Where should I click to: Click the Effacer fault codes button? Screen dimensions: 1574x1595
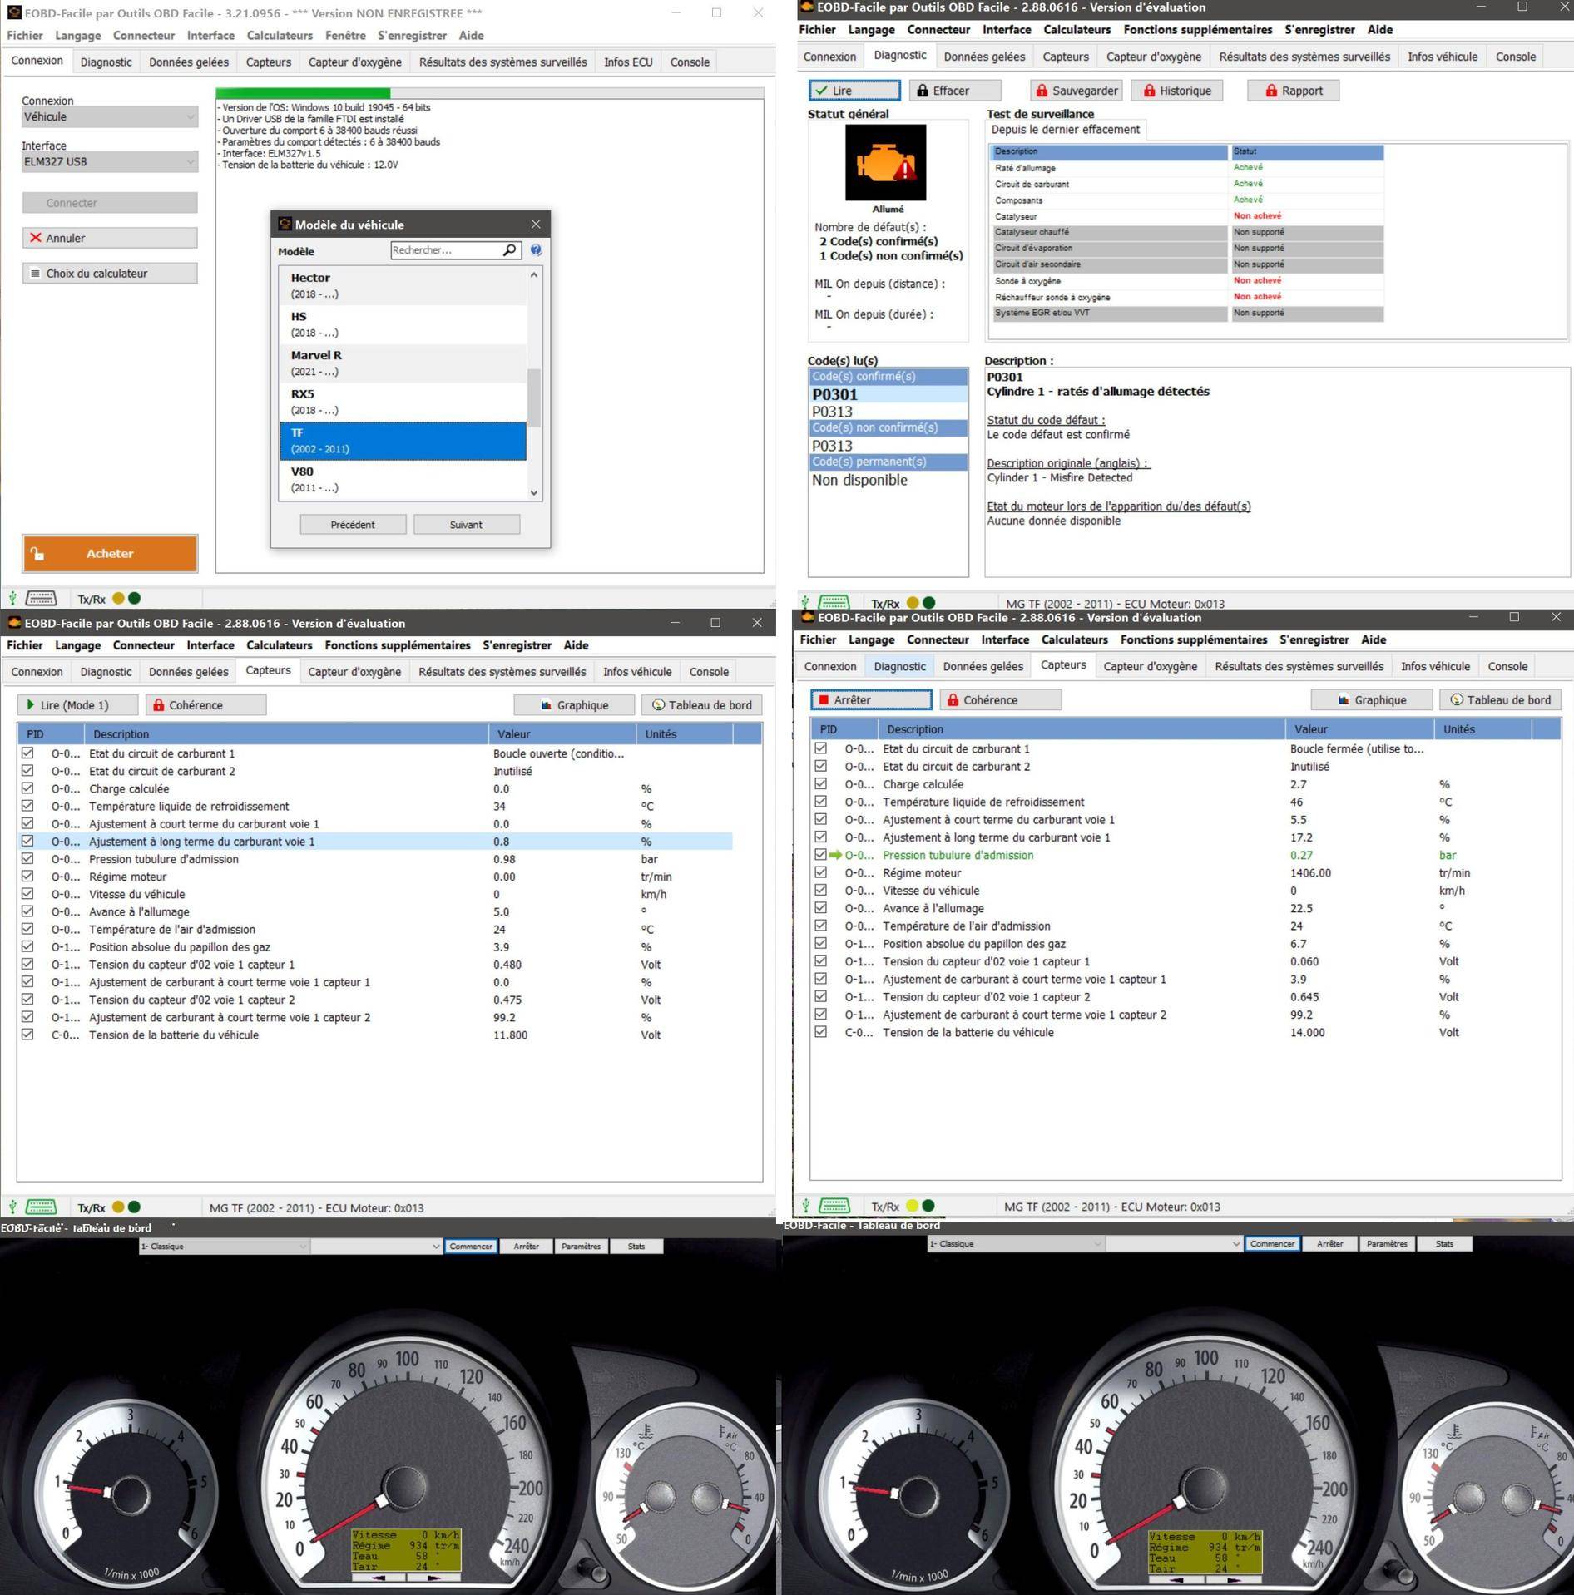tap(953, 91)
